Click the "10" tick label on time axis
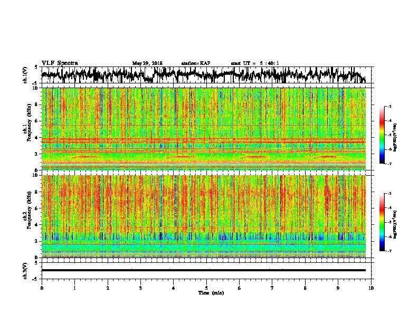 [x=371, y=288]
